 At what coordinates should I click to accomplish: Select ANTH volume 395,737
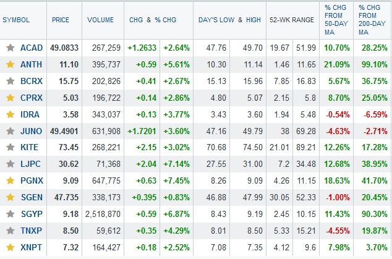(106, 64)
